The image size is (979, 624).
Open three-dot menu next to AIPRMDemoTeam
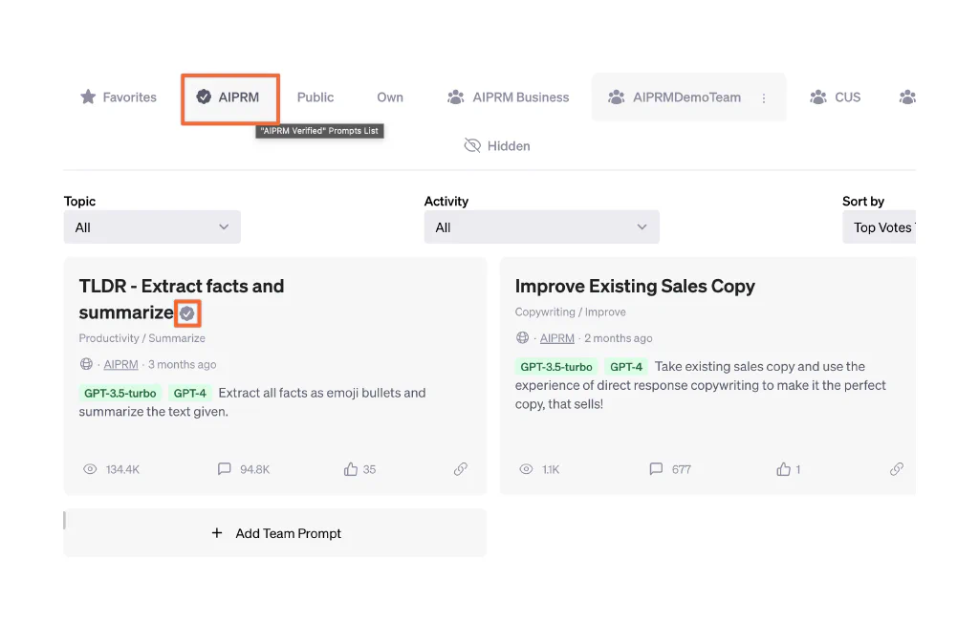(x=764, y=98)
